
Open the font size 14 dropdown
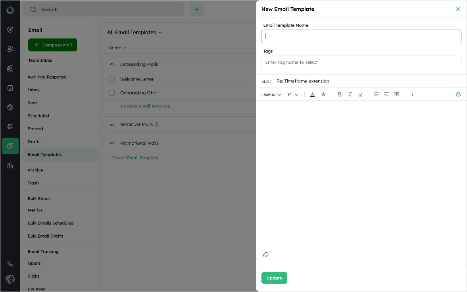[x=293, y=94]
